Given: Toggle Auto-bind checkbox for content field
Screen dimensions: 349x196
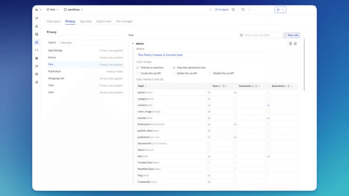Looking at the screenshot, I should tap(269, 105).
